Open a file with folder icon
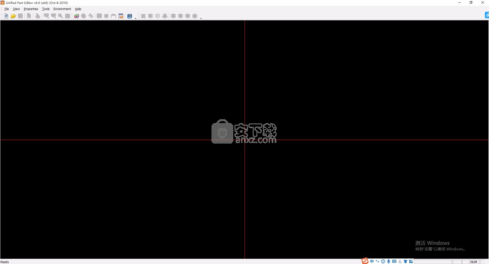Viewport: 489px width, 264px height. point(13,16)
